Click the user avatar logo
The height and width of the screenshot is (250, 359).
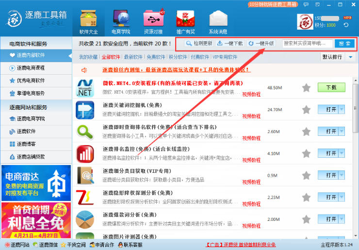point(305,22)
